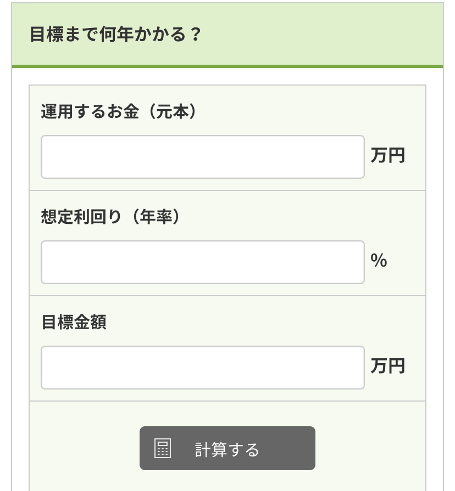Click the 目標金額 label text

(x=74, y=322)
